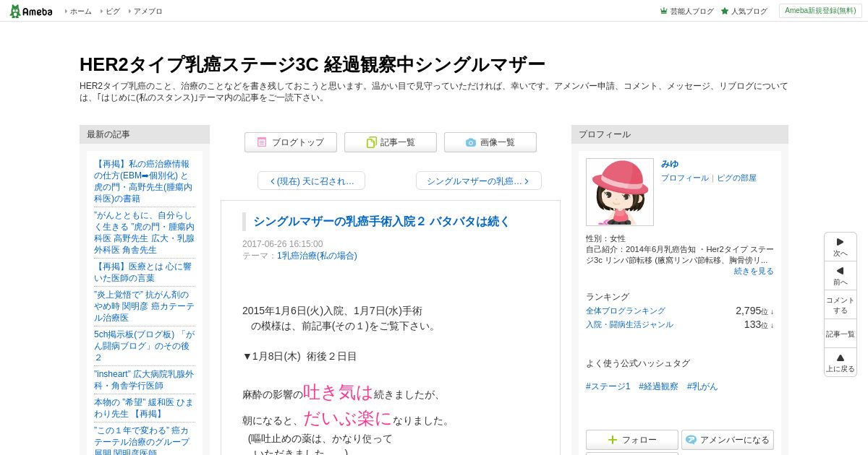Click the 次へ floating button
Image resolution: width=868 pixels, height=455 pixels.
(841, 247)
